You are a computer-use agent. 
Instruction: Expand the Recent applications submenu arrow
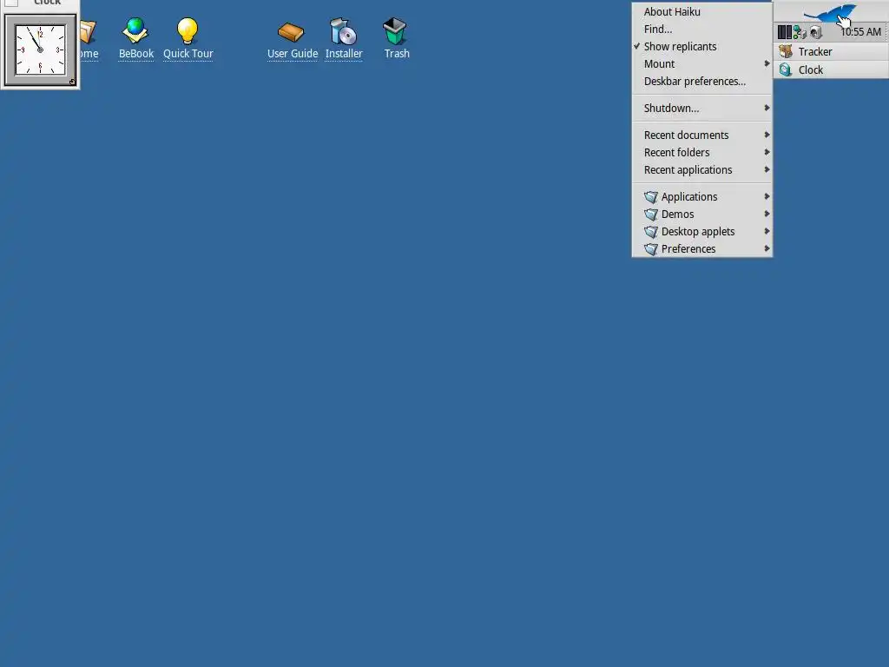point(767,169)
